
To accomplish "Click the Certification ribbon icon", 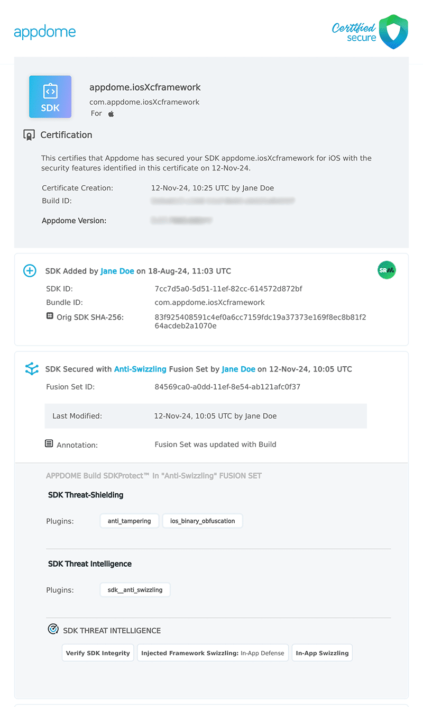I will point(30,135).
